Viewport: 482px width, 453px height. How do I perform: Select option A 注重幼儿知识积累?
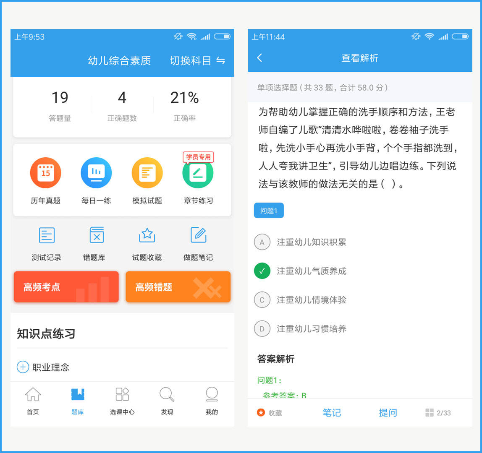300,242
